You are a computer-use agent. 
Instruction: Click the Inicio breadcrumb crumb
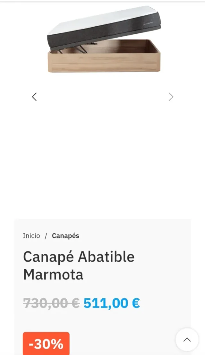coord(31,235)
